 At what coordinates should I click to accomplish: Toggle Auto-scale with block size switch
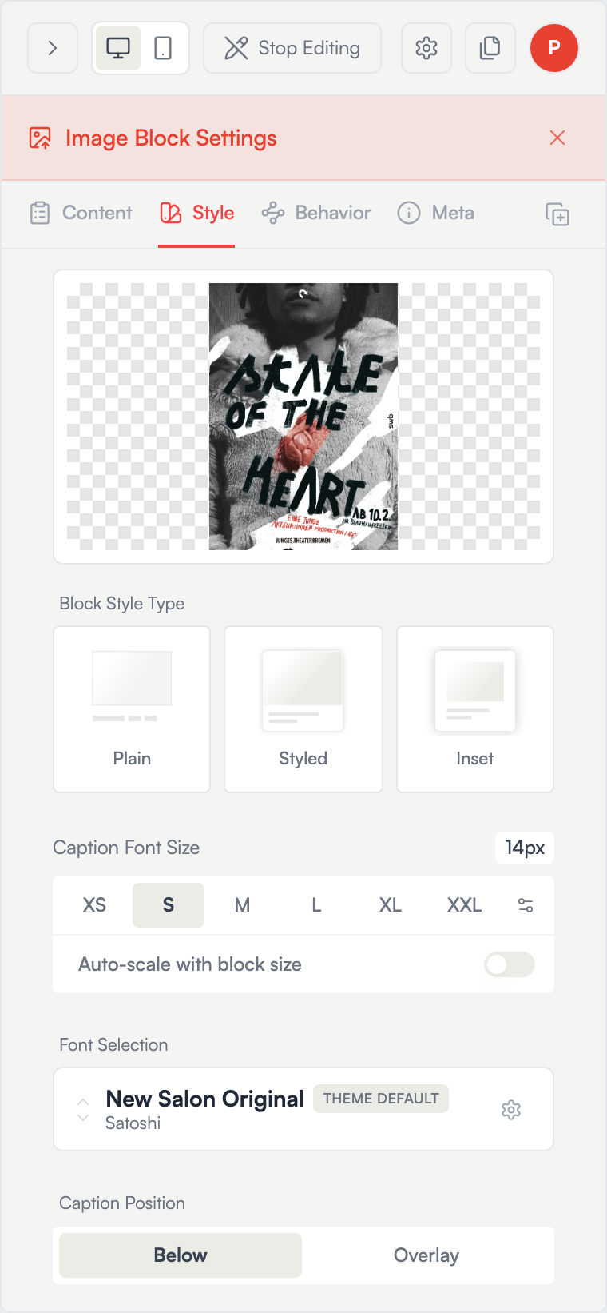pos(510,964)
